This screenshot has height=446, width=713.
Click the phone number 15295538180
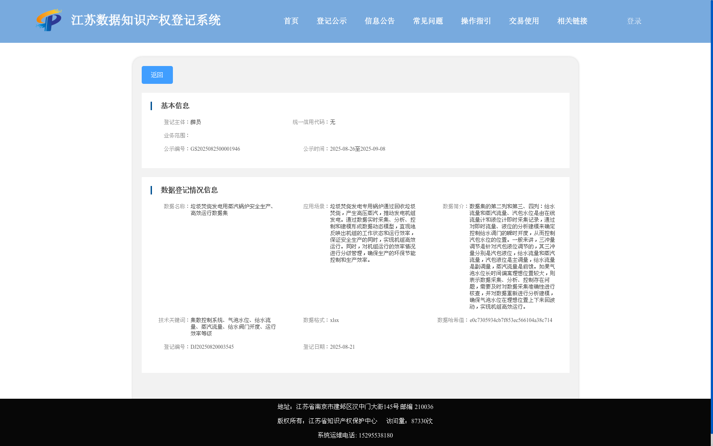(376, 435)
